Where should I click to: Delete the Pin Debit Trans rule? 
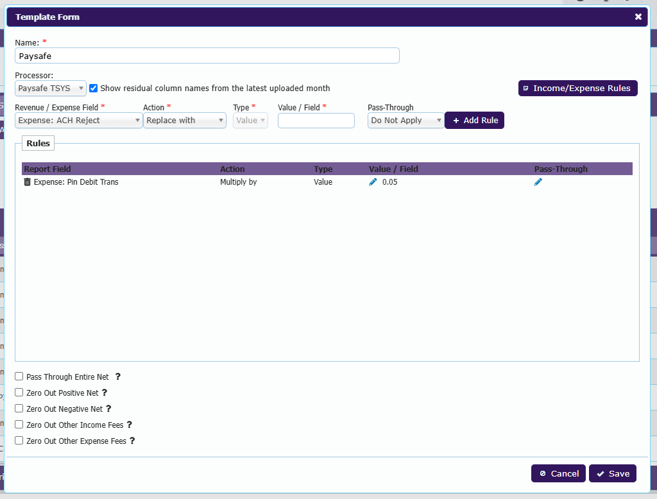(27, 182)
